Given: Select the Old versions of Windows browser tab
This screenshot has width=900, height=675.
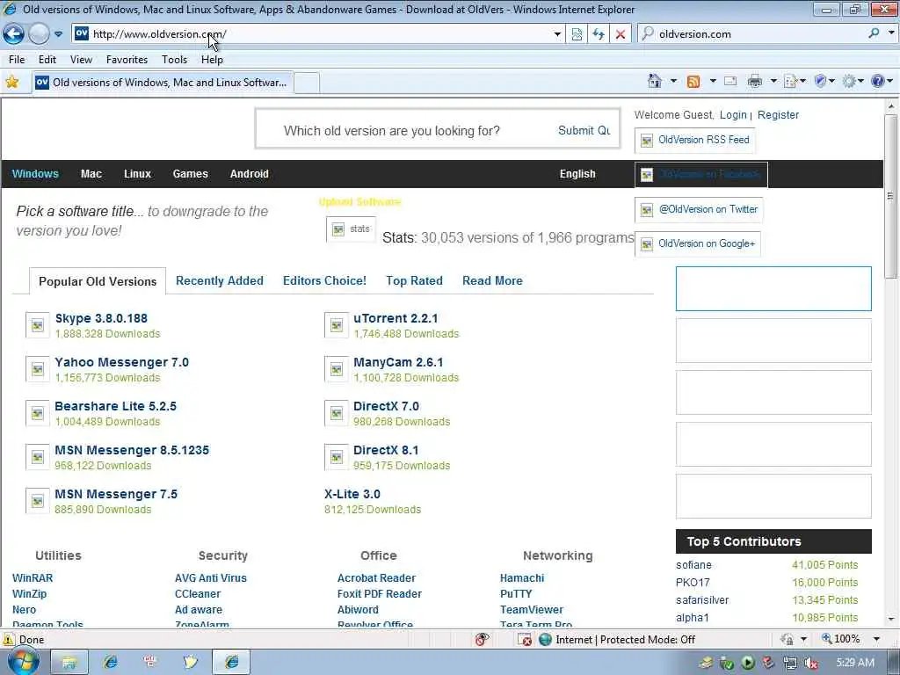Looking at the screenshot, I should tap(163, 83).
